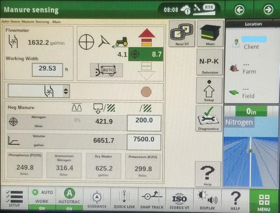Select the Client location entry
Viewport: 280px width, 213px height.
click(x=251, y=43)
